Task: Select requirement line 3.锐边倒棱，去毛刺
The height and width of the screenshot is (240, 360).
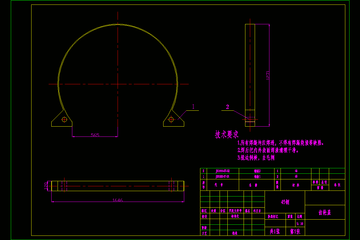Action: pyautogui.click(x=256, y=157)
